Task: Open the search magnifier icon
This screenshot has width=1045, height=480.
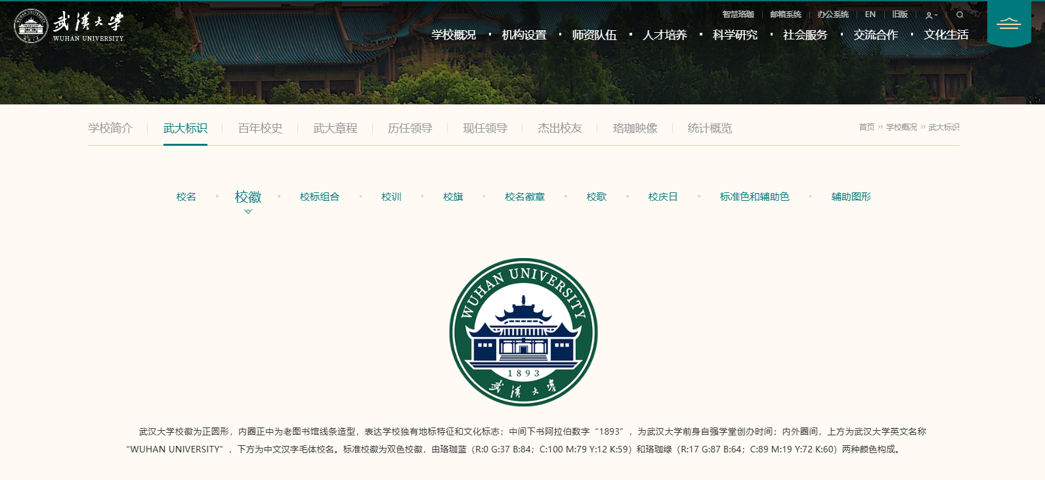Action: coord(960,14)
